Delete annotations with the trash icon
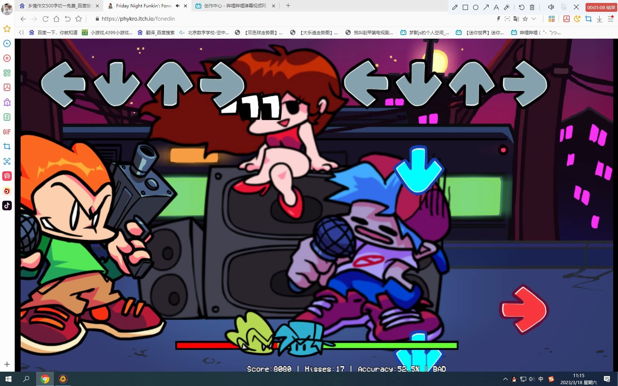Viewport: 618px width, 386px height. click(x=532, y=7)
